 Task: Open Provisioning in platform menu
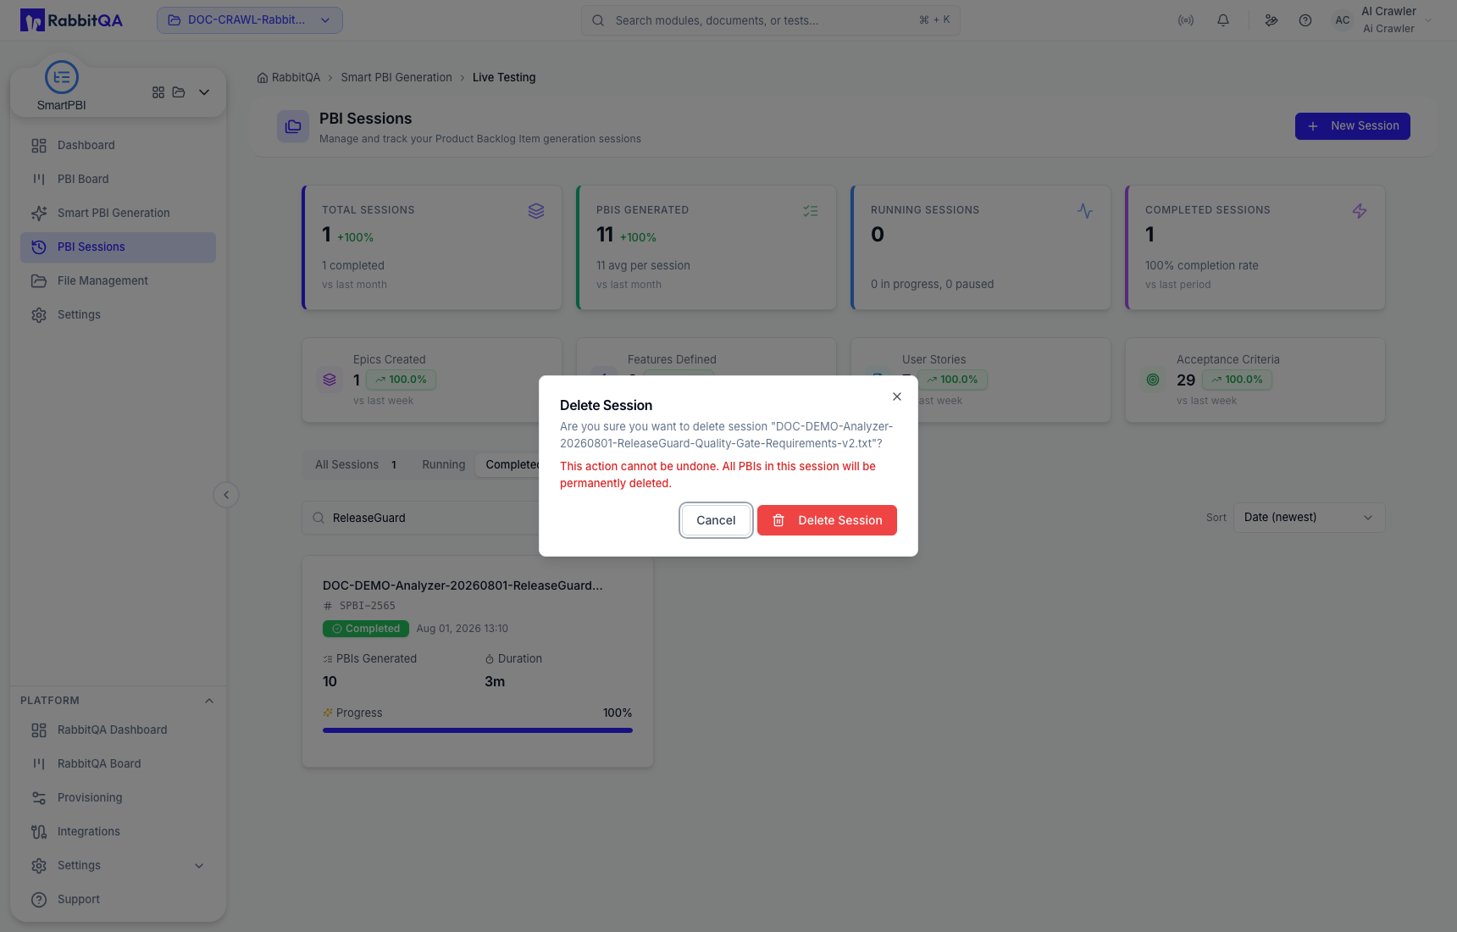(118, 798)
